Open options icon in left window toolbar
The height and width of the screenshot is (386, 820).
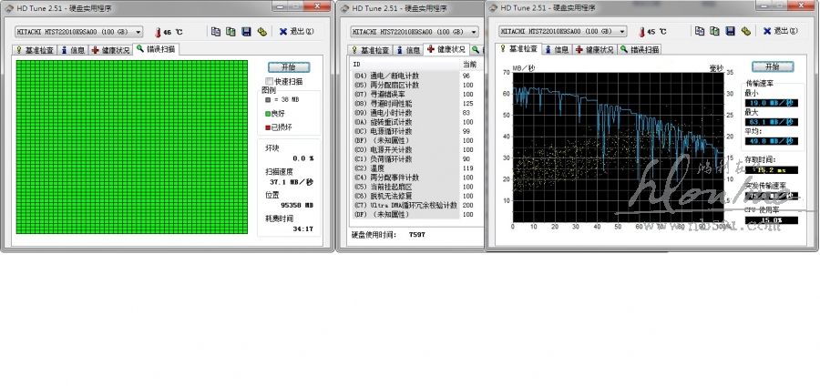coord(261,31)
